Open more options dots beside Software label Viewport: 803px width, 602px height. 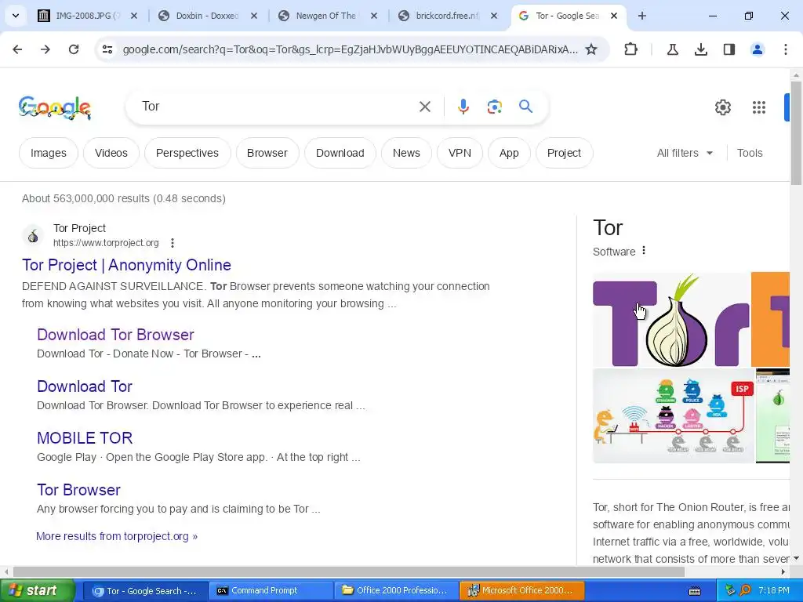(644, 250)
